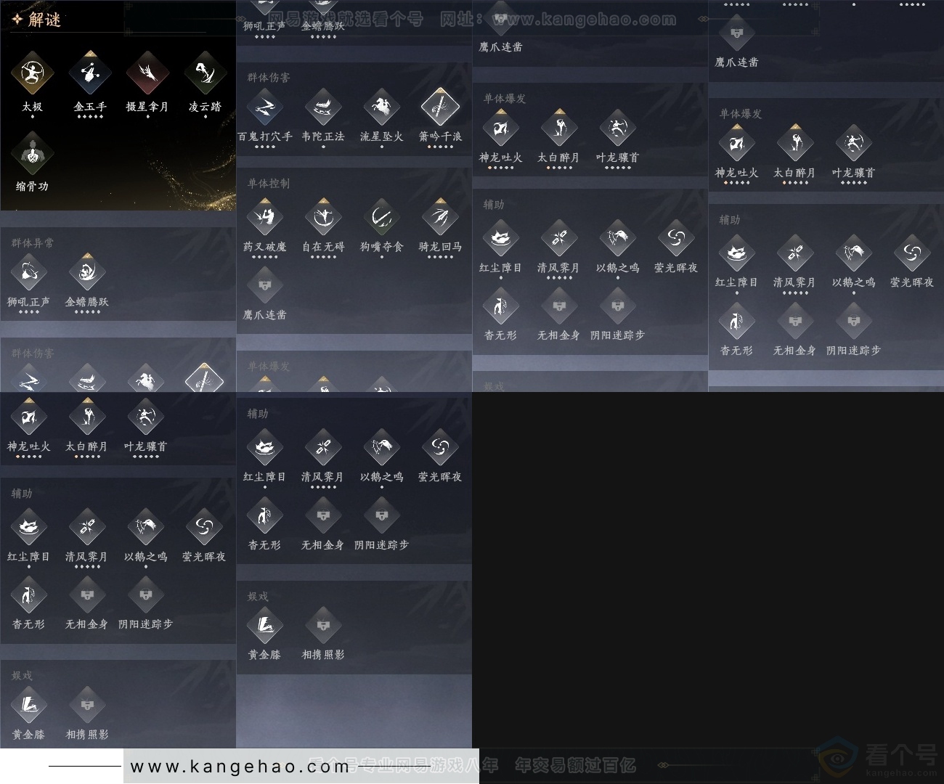Select the 骑龙回马 skill icon
This screenshot has height=784, width=944.
pos(440,217)
